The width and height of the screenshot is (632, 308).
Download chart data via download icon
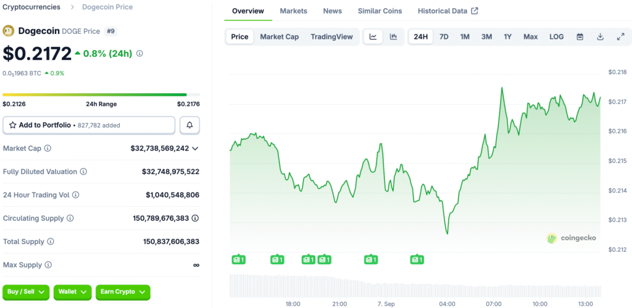(600, 36)
